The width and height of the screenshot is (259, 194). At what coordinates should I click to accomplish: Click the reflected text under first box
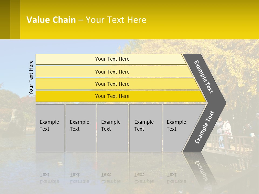tap(49, 178)
